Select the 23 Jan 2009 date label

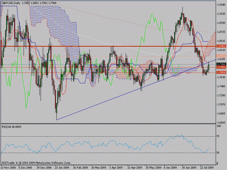[x=62, y=168]
